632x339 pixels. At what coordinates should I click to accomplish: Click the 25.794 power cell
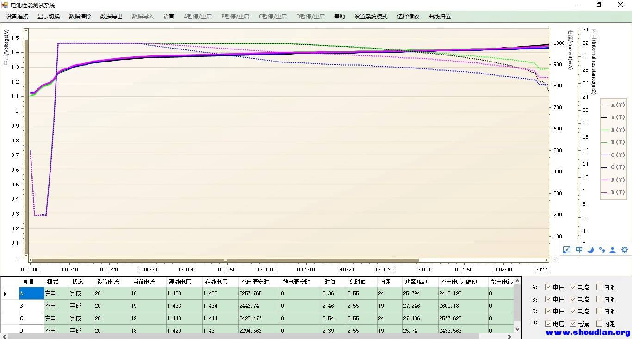421,293
